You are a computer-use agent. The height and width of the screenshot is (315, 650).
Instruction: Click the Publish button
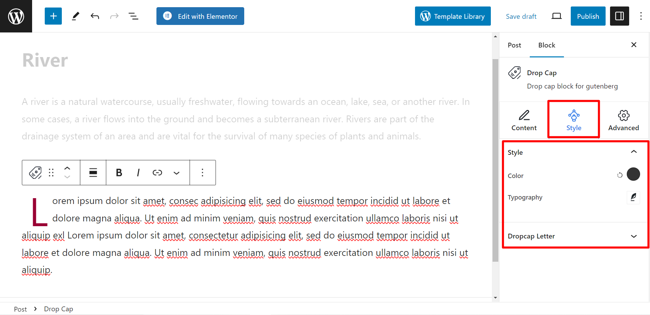coord(588,16)
